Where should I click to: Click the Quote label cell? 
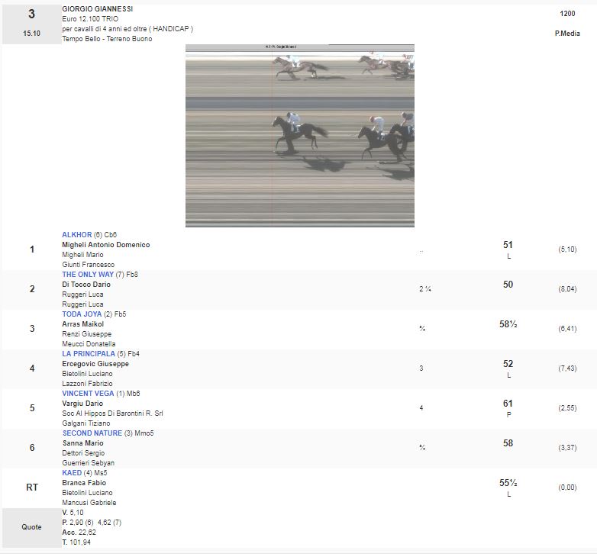[31, 527]
